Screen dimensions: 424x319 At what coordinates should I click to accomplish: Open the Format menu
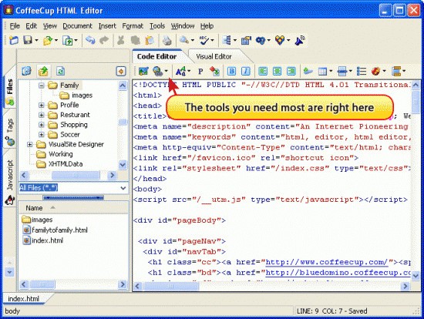coord(133,26)
